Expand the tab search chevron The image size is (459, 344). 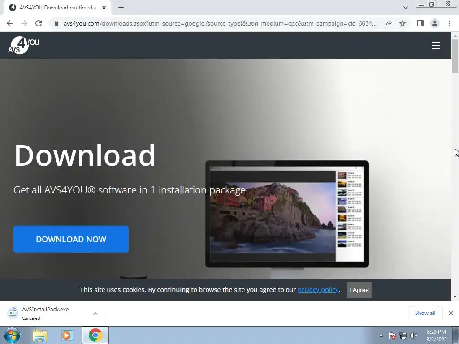405,8
